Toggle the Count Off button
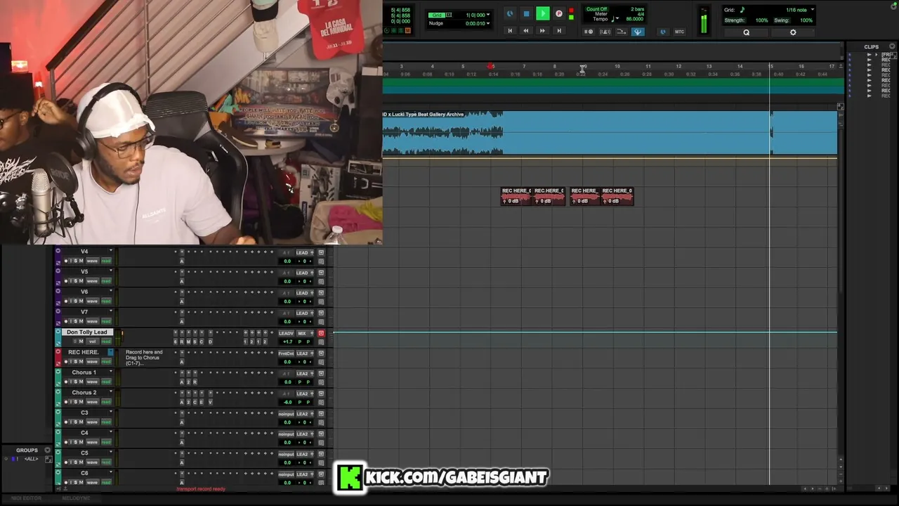Viewport: 899px width, 506px height. (596, 9)
